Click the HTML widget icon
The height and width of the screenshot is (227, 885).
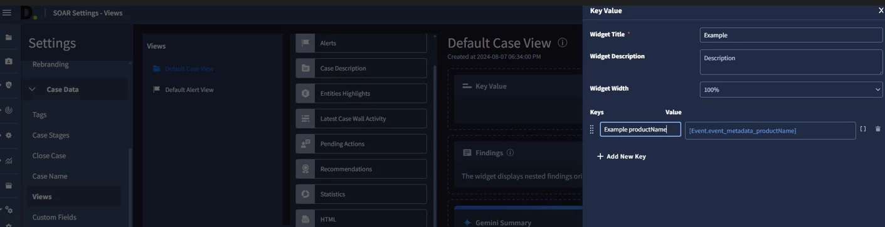(305, 219)
